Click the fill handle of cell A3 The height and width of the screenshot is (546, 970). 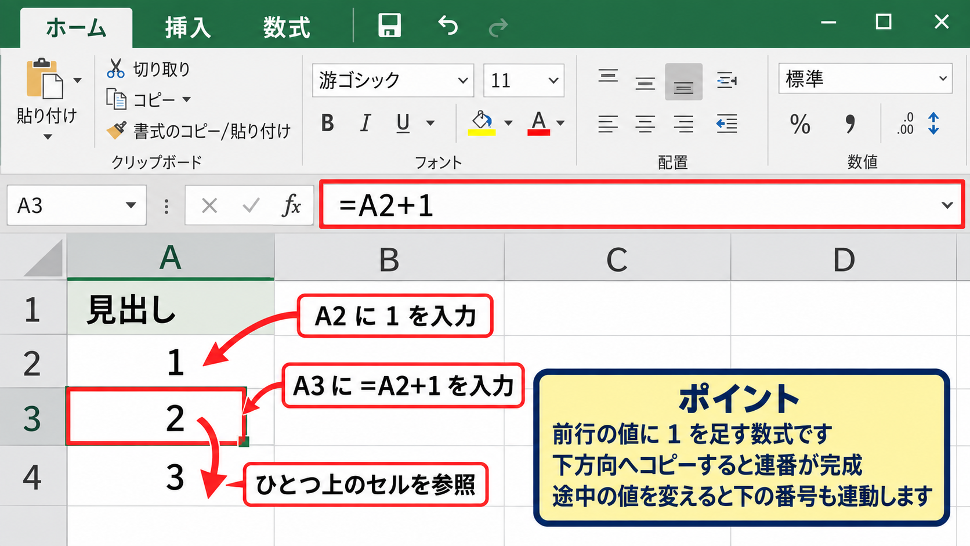pos(244,442)
